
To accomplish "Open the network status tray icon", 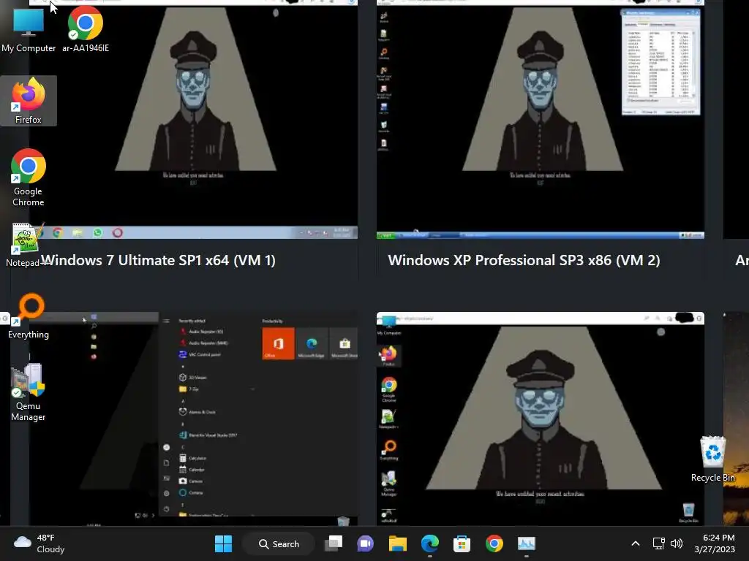I will pyautogui.click(x=659, y=543).
